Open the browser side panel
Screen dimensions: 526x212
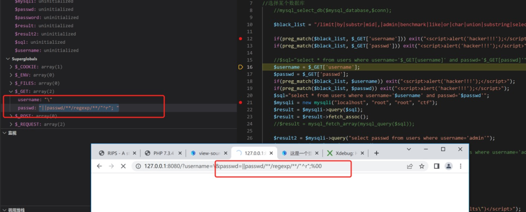[x=436, y=166]
